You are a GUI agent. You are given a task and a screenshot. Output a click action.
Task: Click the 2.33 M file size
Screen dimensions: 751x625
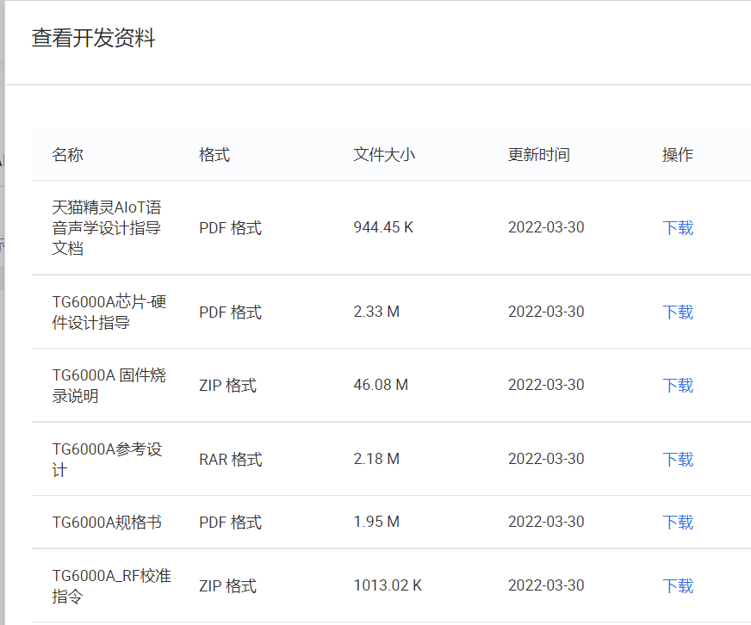coord(376,312)
